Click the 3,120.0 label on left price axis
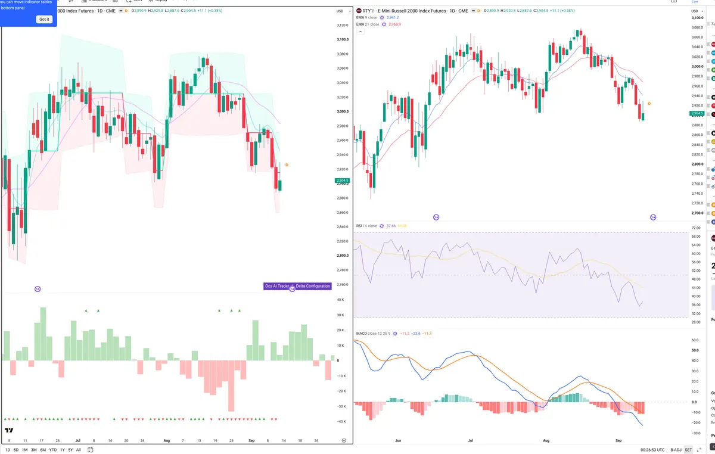Screen dimensions: 715x454 click(342, 25)
